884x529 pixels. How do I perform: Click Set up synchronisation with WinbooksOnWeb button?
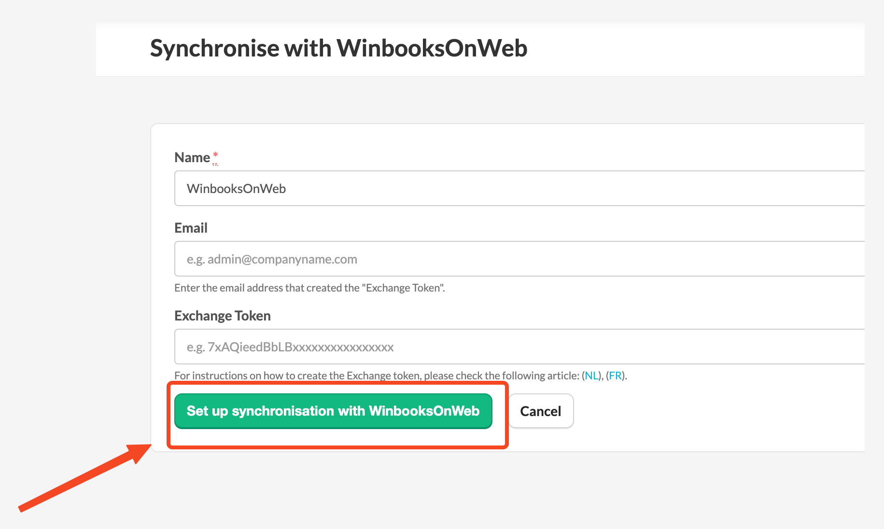tap(333, 411)
